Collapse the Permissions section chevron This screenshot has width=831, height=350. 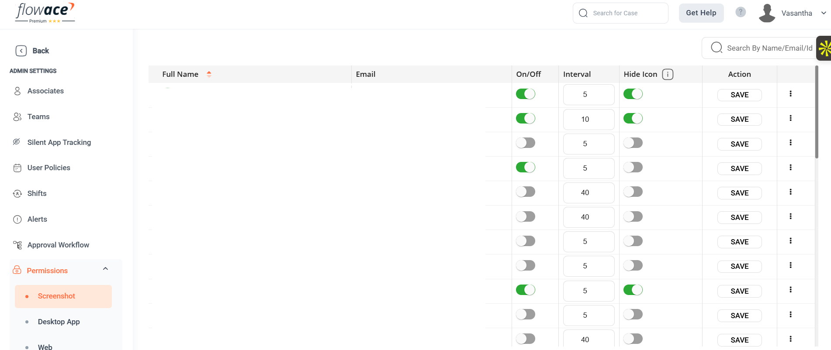105,269
